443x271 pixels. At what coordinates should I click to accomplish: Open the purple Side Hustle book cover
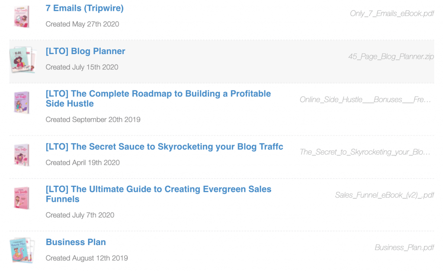pos(22,102)
